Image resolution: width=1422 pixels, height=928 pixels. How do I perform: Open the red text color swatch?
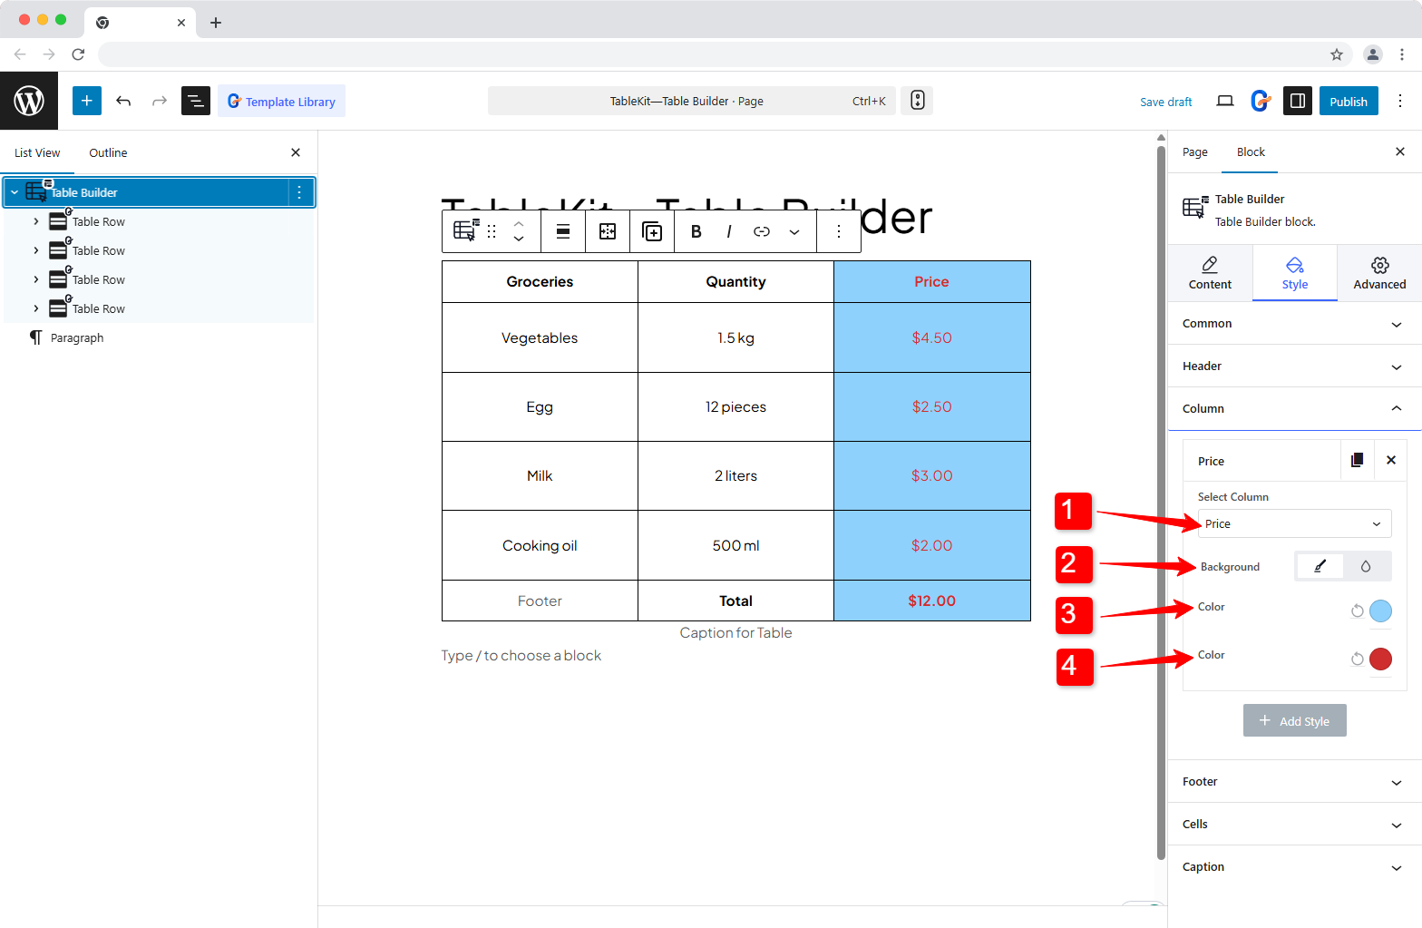pos(1380,659)
